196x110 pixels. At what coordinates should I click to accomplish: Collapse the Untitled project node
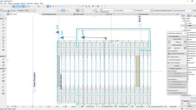click(182, 19)
